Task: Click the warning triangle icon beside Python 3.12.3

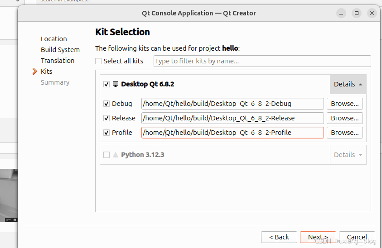Action: 116,155
